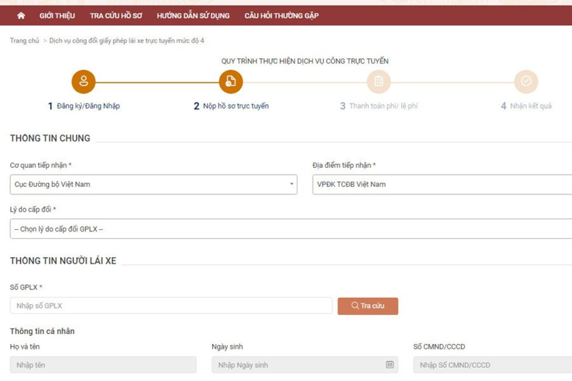Click the Họ và tên input field
The image size is (572, 381).
coord(103,365)
